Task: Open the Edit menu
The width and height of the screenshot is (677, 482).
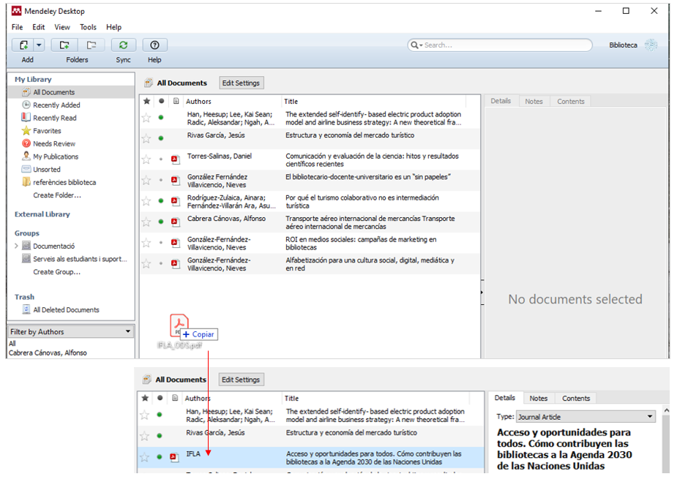Action: click(x=39, y=27)
